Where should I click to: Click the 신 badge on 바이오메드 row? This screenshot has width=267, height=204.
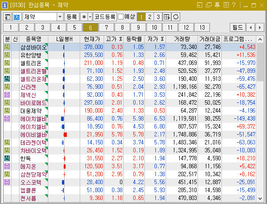7,102
